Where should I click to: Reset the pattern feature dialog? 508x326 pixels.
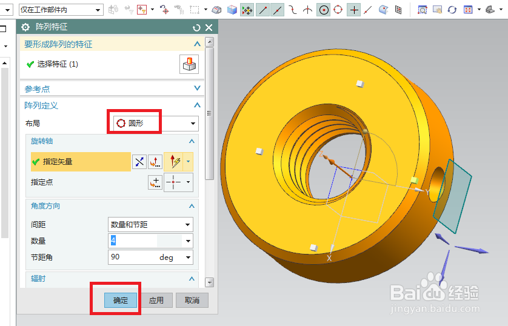point(196,28)
